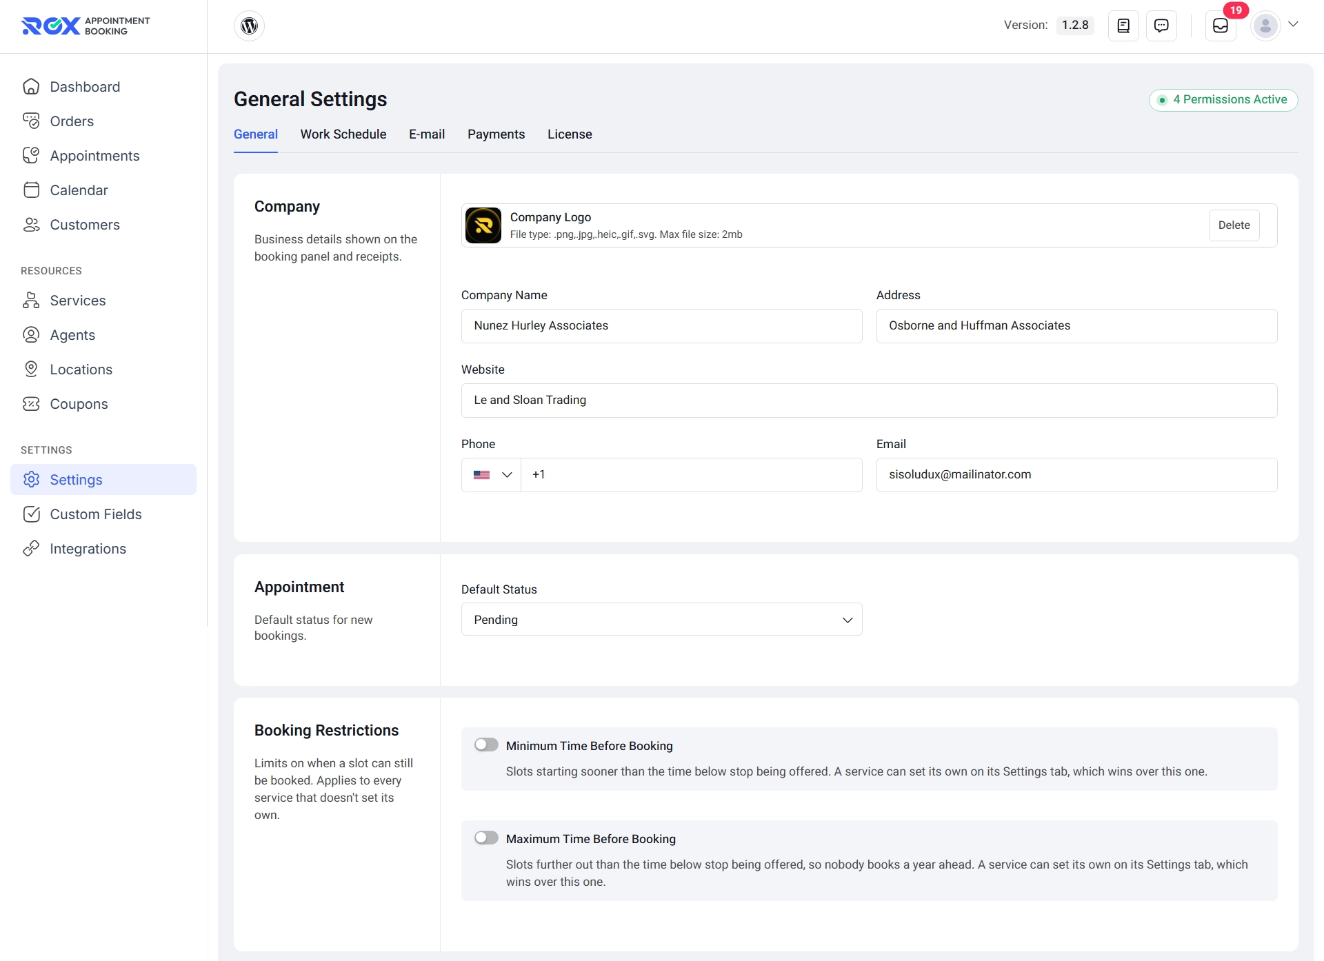Click the Email input field
Screen dimensions: 1324x961
coord(1077,475)
